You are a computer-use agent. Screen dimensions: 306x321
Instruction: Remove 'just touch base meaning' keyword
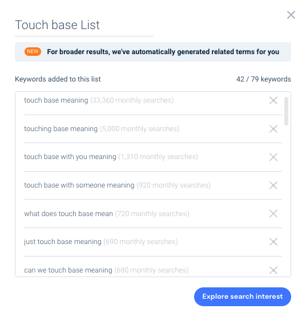click(x=273, y=242)
